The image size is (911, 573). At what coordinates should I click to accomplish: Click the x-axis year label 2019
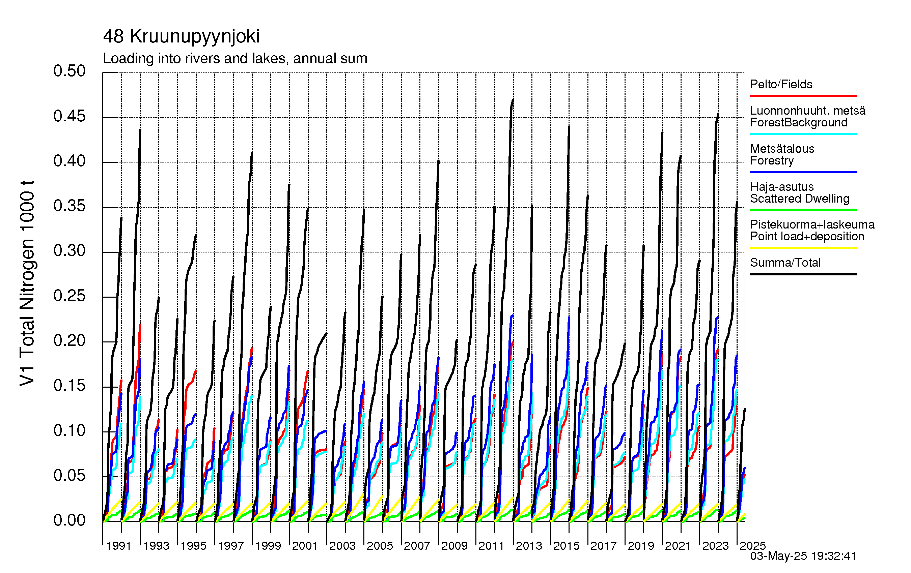point(641,546)
